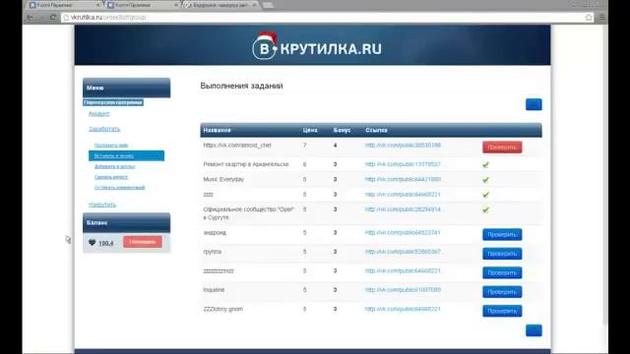Click Проверить for the zzzzzzzzzzz task

[502, 273]
